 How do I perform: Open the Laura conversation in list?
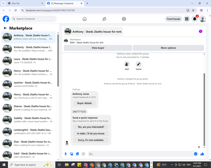tap(28, 61)
